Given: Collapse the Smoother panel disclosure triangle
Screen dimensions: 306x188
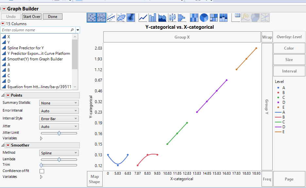Looking at the screenshot, I should (3, 145).
